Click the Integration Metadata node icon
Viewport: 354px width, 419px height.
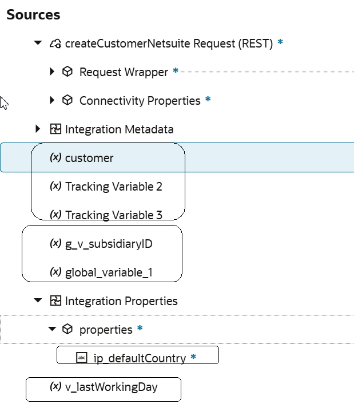[56, 129]
